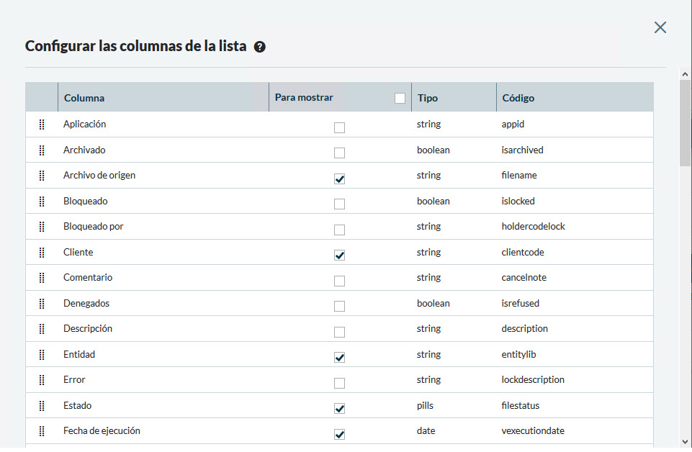Image resolution: width=692 pixels, height=452 pixels.
Task: Toggle the select-all Para mostrar header checkbox
Action: click(x=400, y=99)
